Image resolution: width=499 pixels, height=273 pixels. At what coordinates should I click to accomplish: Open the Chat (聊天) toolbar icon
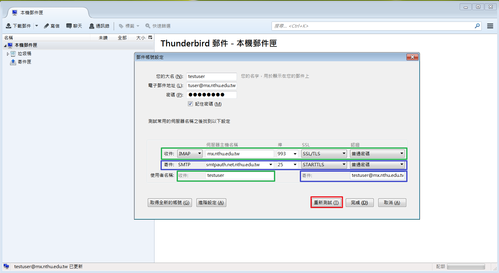coord(69,26)
